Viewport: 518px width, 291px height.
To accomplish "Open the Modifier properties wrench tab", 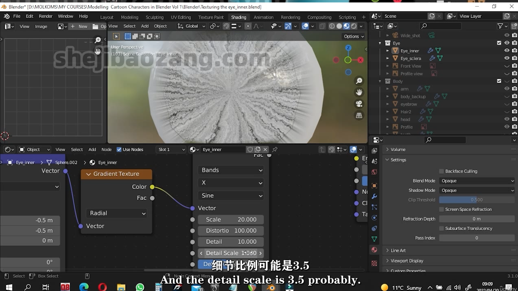I will [374, 196].
